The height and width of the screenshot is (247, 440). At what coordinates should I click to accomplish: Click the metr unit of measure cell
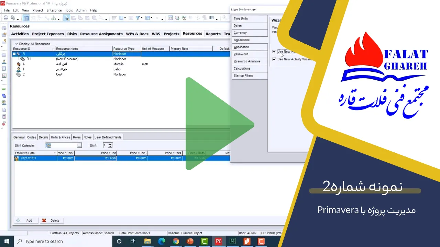coord(155,64)
